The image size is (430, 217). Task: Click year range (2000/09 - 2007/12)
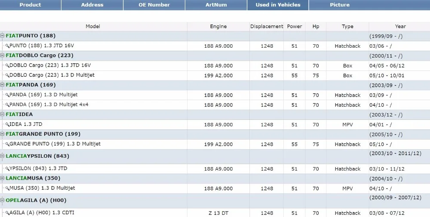pos(395,198)
